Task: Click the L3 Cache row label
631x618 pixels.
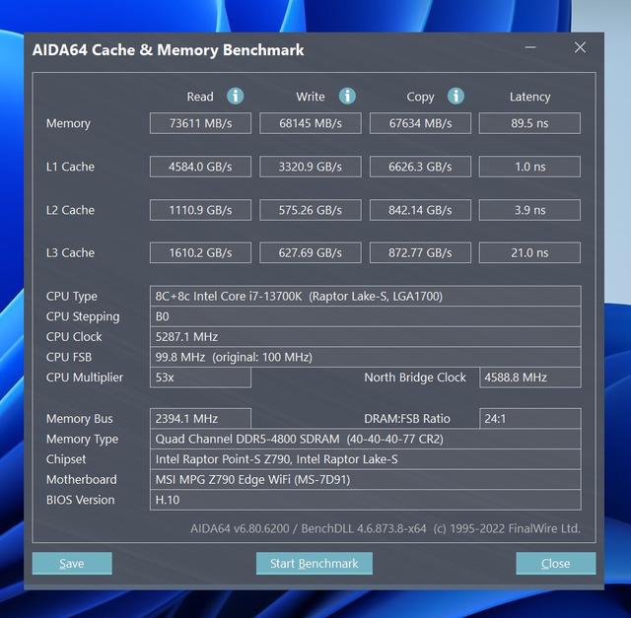Action: (x=70, y=252)
